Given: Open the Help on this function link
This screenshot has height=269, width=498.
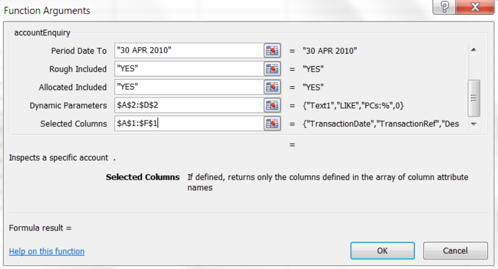Looking at the screenshot, I should pos(47,251).
